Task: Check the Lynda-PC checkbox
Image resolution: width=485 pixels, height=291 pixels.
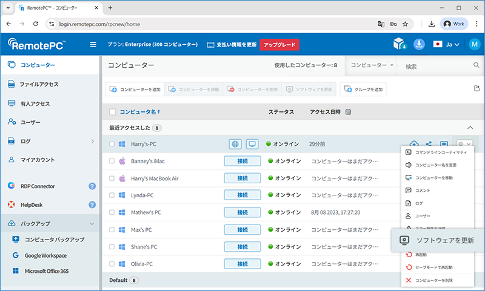Action: point(112,195)
